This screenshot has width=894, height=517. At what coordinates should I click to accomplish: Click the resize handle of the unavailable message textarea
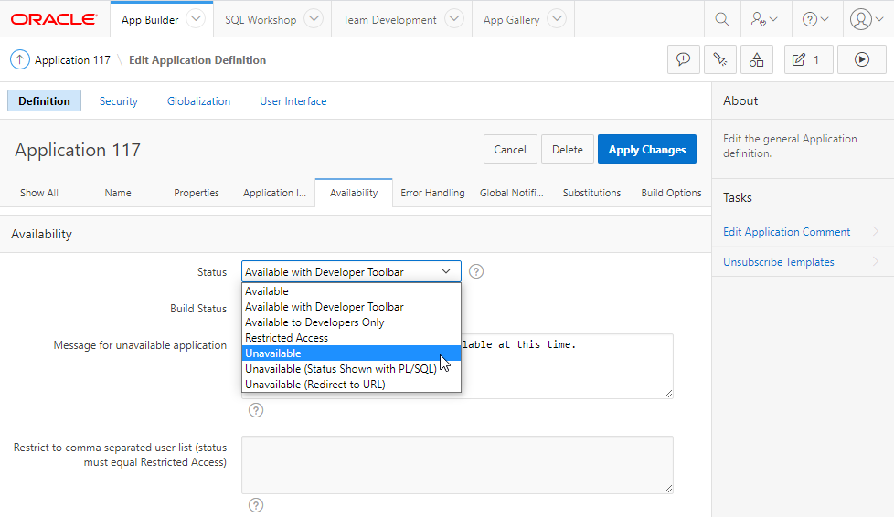tap(668, 394)
